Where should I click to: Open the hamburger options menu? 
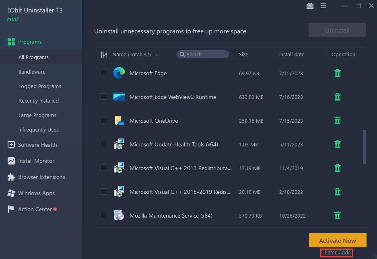(323, 6)
